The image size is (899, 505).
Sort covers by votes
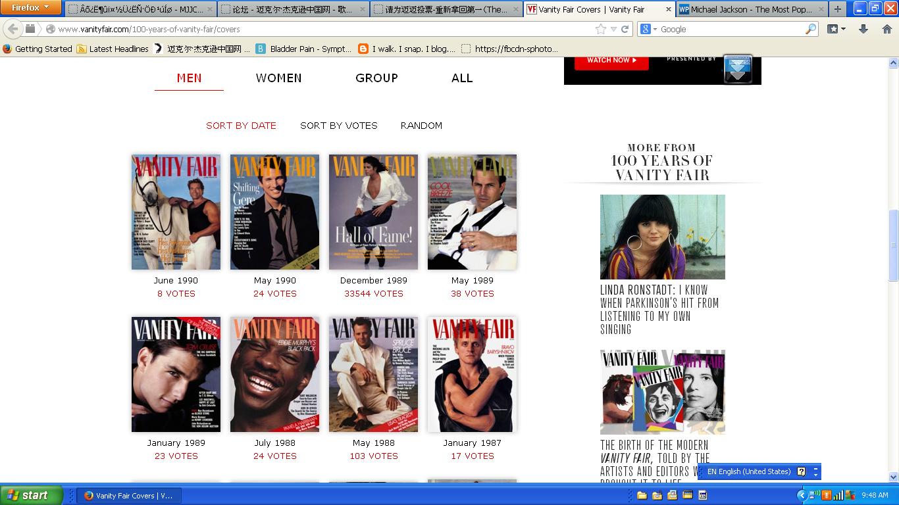pyautogui.click(x=339, y=126)
